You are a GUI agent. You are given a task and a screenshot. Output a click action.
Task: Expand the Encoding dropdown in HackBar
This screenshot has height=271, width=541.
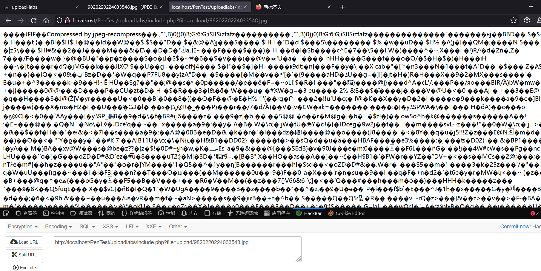59,227
